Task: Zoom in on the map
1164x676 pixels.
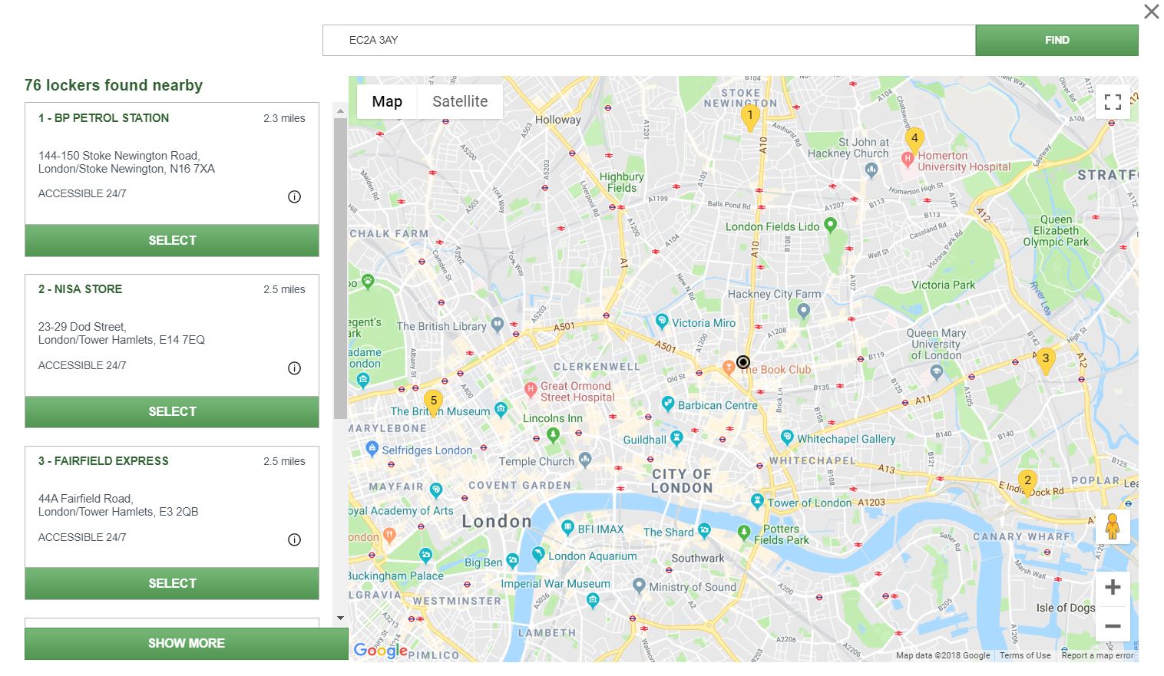Action: pyautogui.click(x=1113, y=588)
